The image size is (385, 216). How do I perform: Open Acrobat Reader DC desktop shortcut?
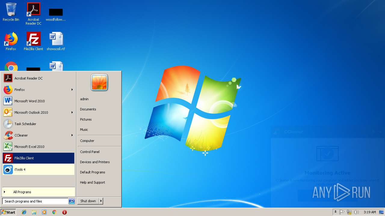tap(33, 14)
